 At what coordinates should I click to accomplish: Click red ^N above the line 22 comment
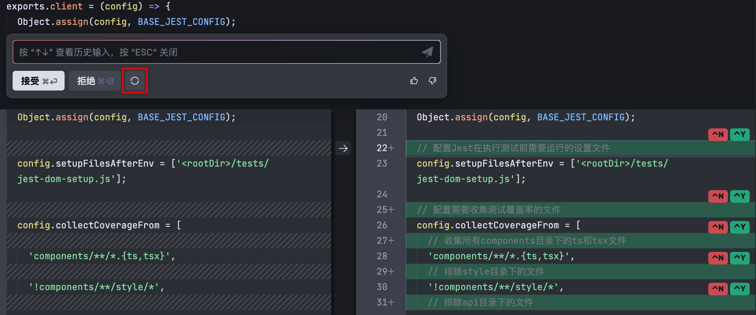click(718, 134)
